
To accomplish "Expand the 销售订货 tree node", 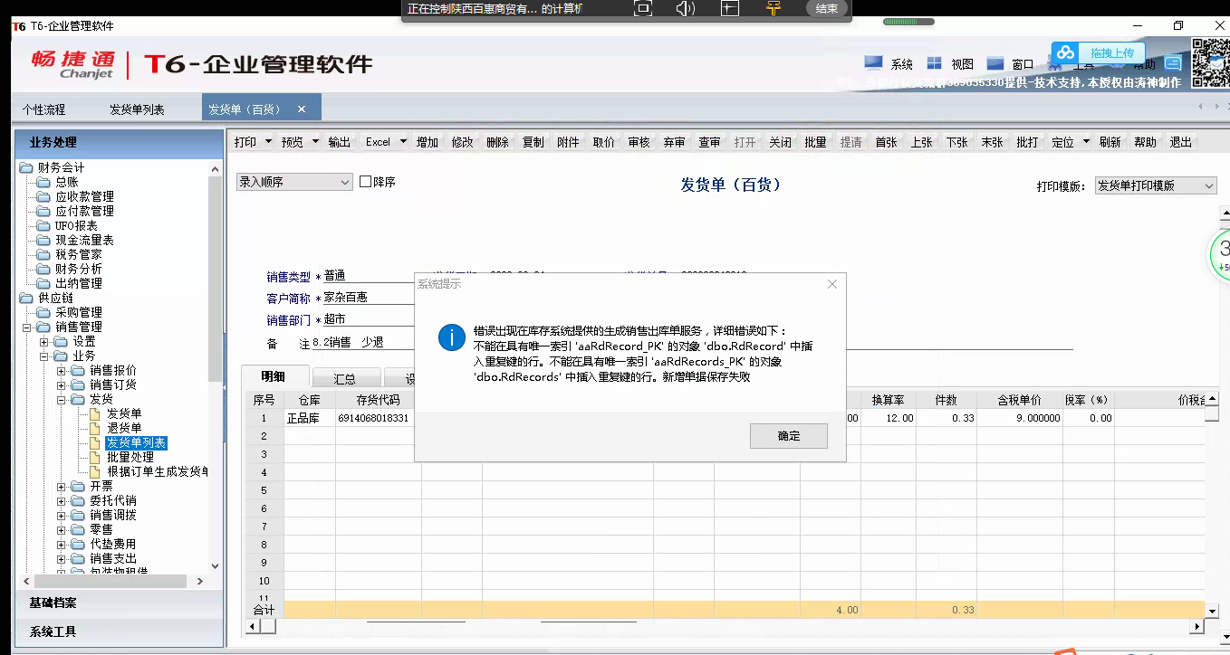I will point(62,385).
